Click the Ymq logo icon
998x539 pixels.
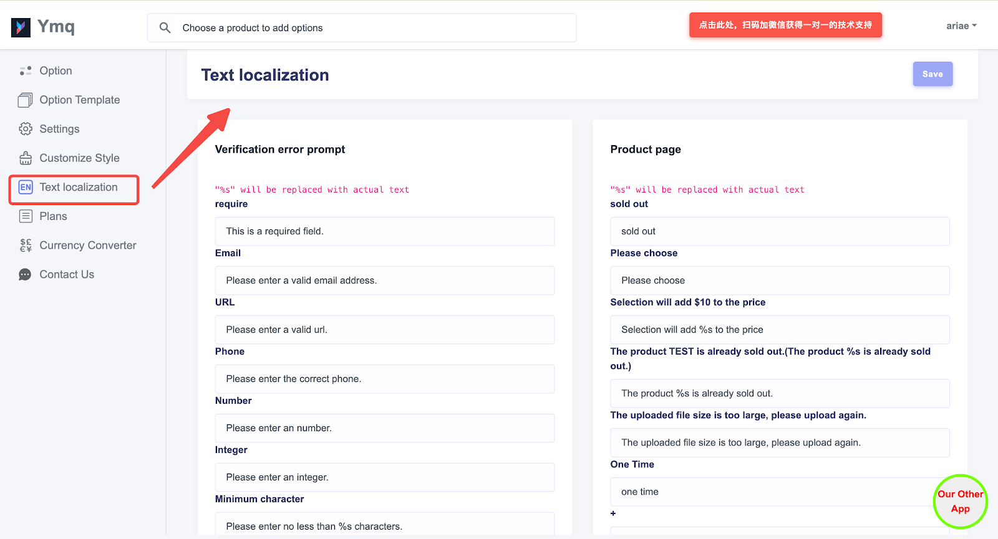(21, 27)
